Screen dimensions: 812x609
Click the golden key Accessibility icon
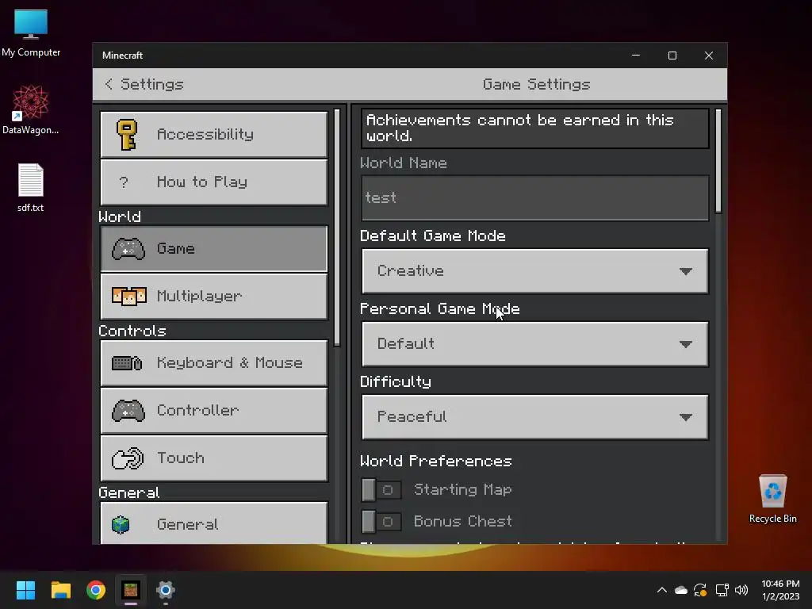point(127,135)
